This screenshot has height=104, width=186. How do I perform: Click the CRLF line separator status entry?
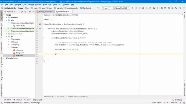tap(160, 103)
